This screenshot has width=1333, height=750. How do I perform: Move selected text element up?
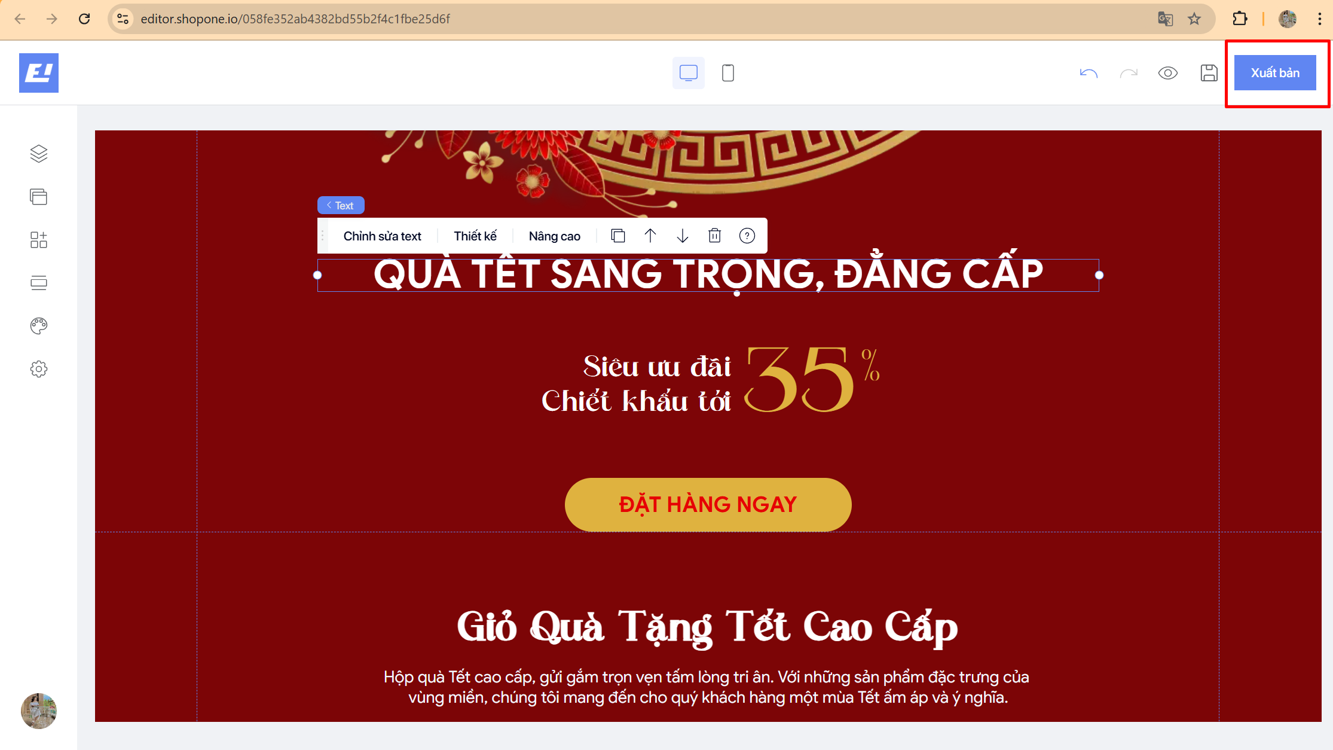pos(650,236)
